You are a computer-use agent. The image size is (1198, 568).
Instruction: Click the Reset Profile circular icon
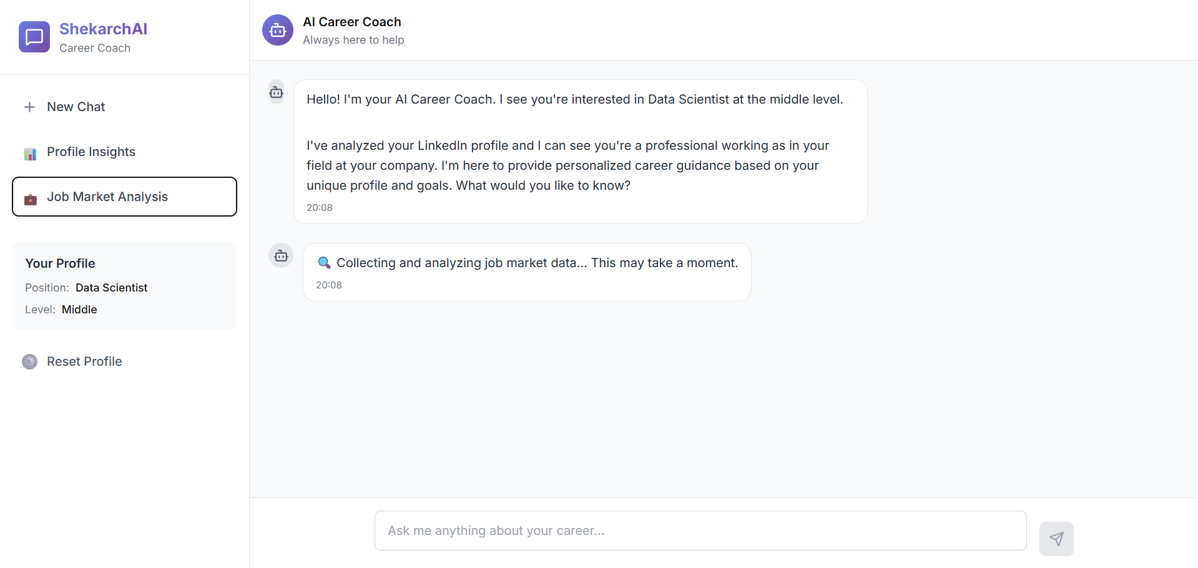(x=29, y=361)
